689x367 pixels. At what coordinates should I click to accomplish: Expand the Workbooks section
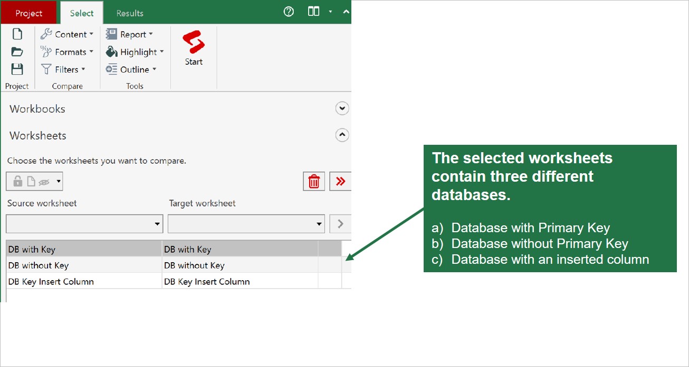(x=342, y=108)
